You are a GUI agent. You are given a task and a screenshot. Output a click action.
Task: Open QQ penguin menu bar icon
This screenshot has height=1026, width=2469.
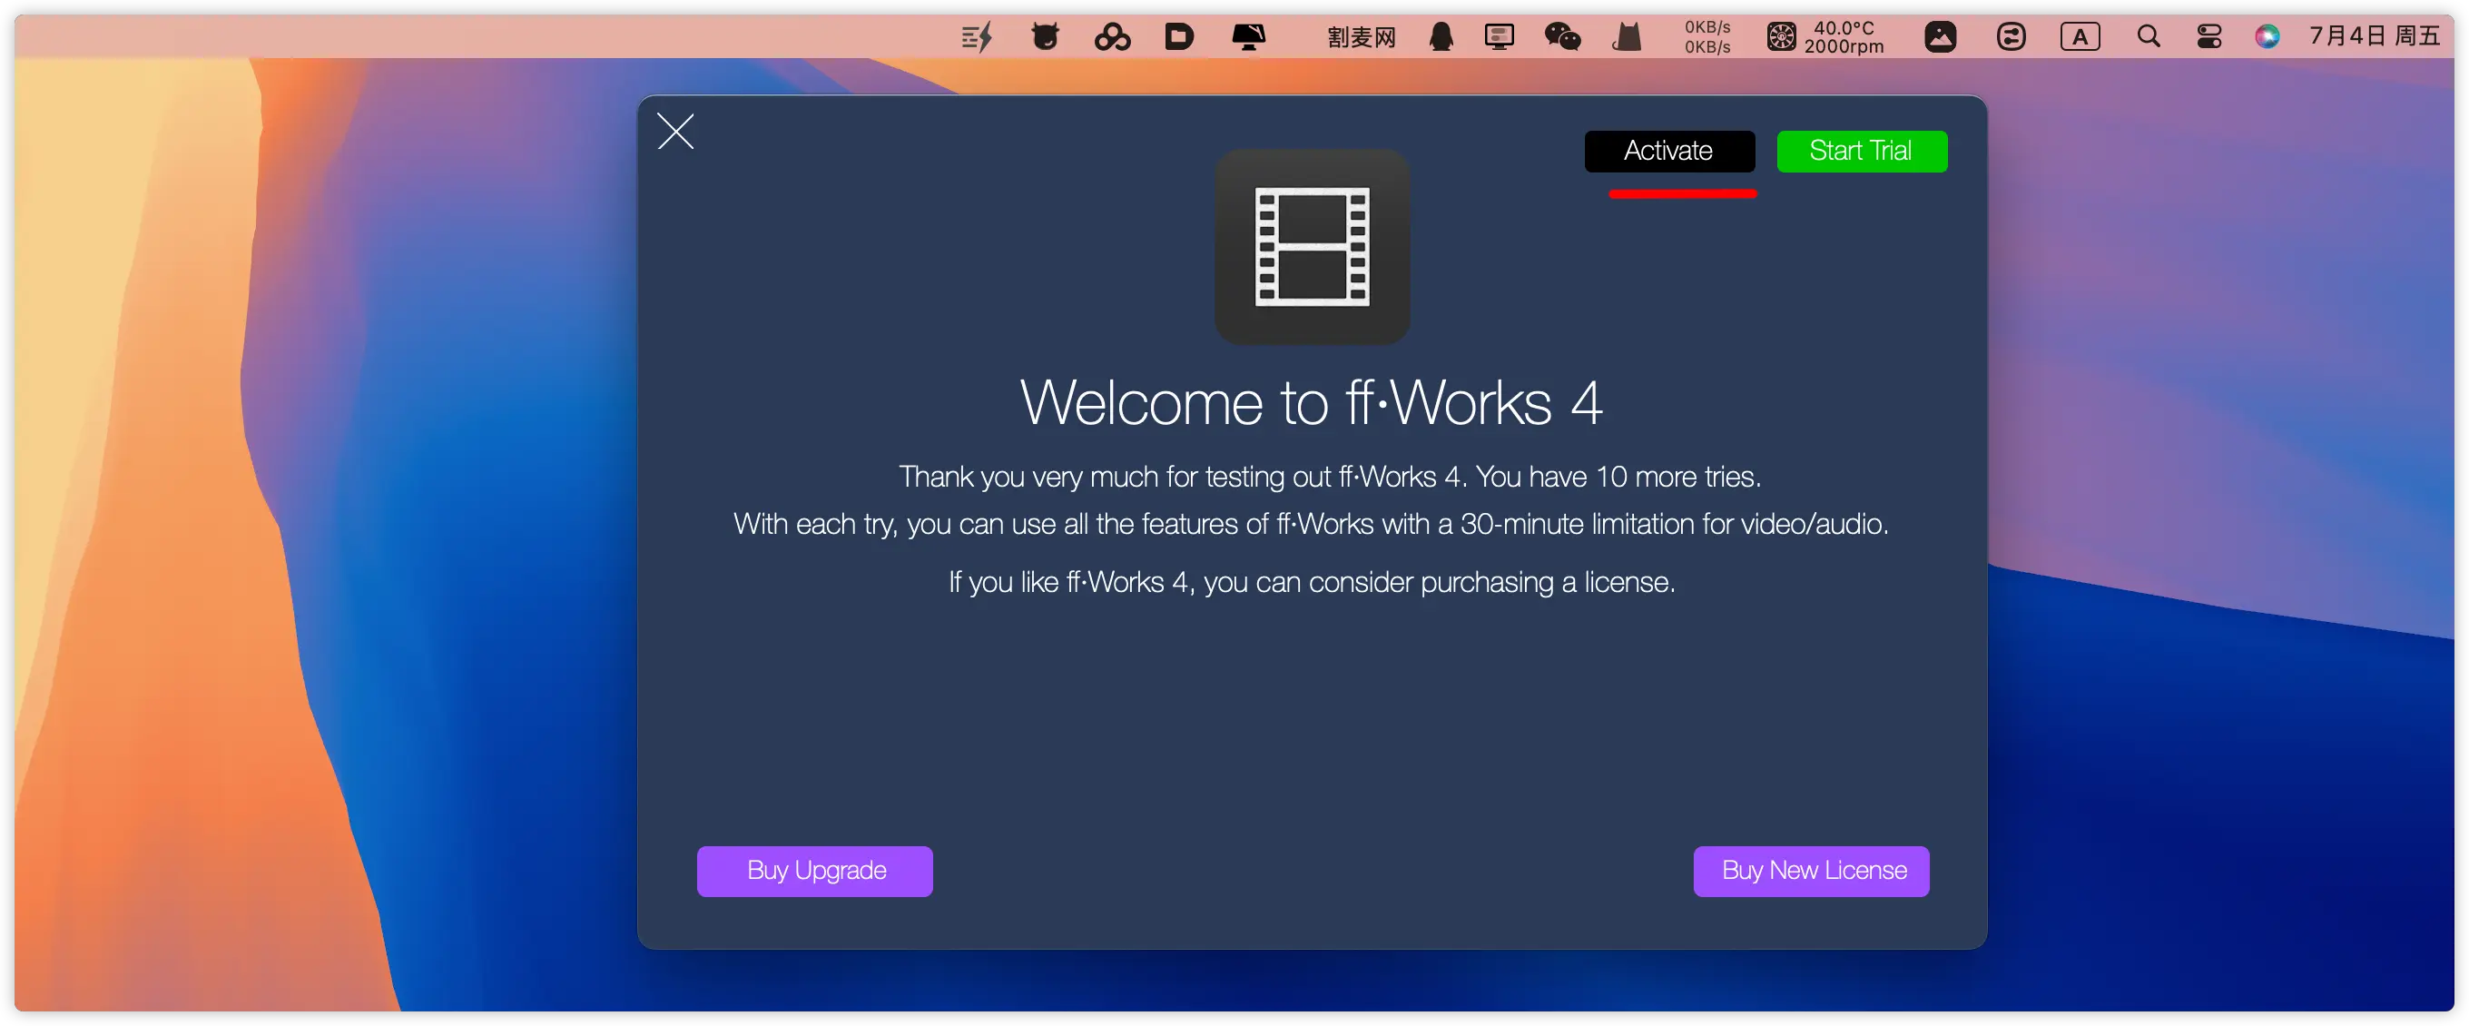point(1441,37)
